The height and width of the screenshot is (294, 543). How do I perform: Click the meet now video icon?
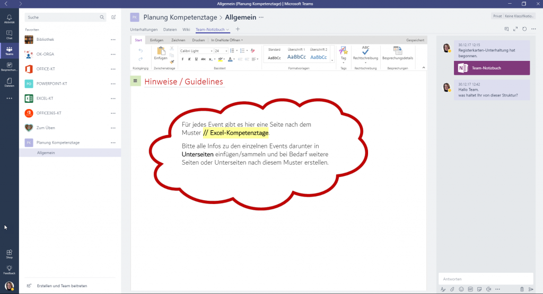pyautogui.click(x=488, y=289)
